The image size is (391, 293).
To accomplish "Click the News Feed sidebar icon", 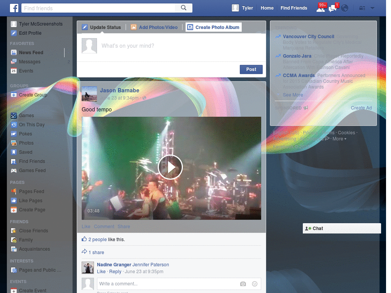I will [14, 53].
